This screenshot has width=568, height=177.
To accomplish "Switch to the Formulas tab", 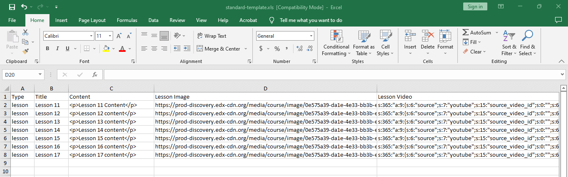I will point(127,20).
